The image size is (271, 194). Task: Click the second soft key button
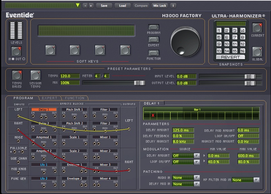pos(75,50)
